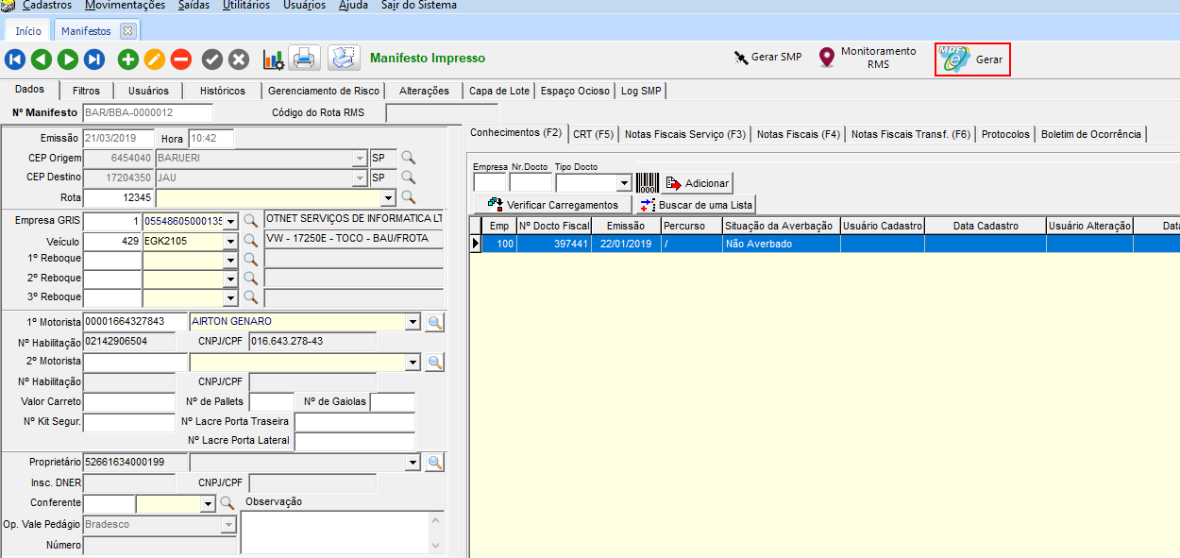Look up 1º Motorista with search button
This screenshot has height=558, width=1180.
click(x=435, y=322)
